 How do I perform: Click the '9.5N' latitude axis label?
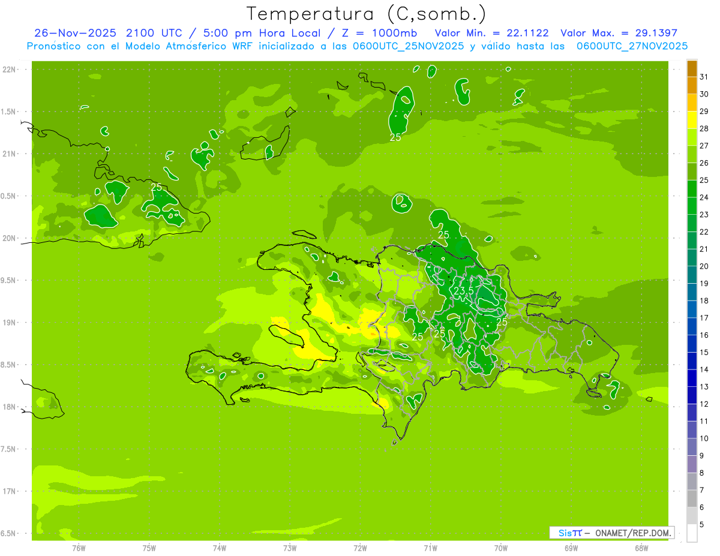click(x=8, y=280)
